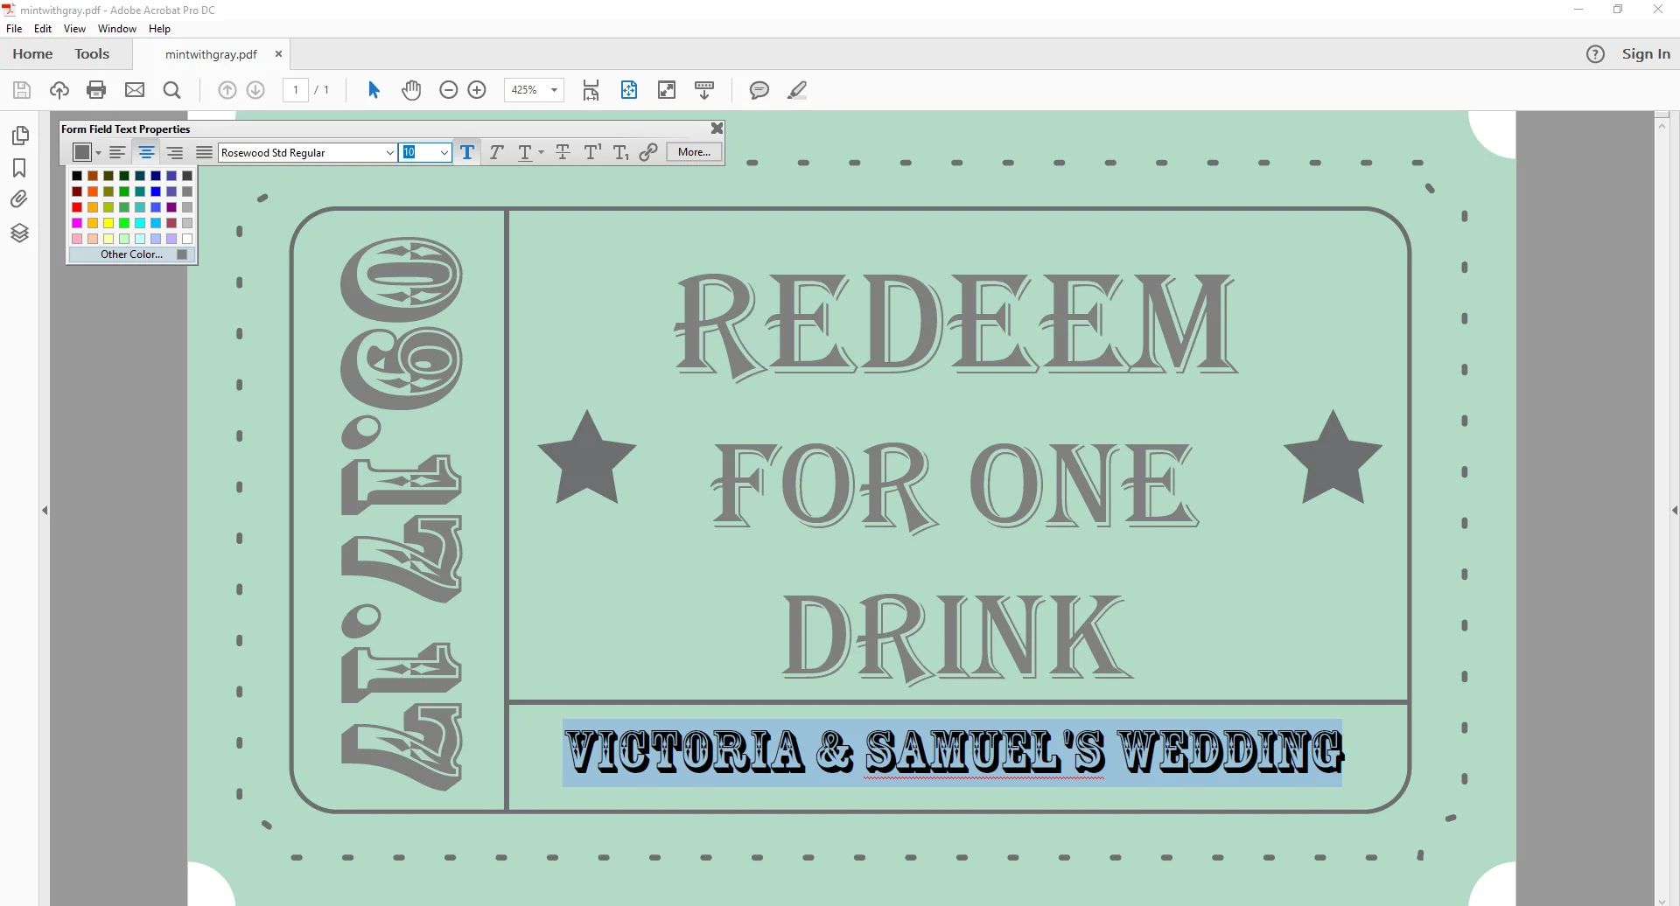Expand underline style dropdown arrow

point(541,153)
